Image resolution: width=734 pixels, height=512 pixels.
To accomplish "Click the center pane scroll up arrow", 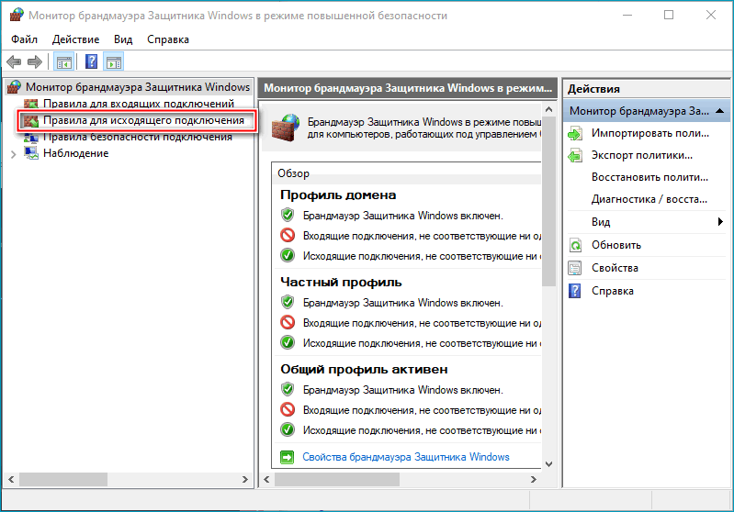I will (x=548, y=109).
